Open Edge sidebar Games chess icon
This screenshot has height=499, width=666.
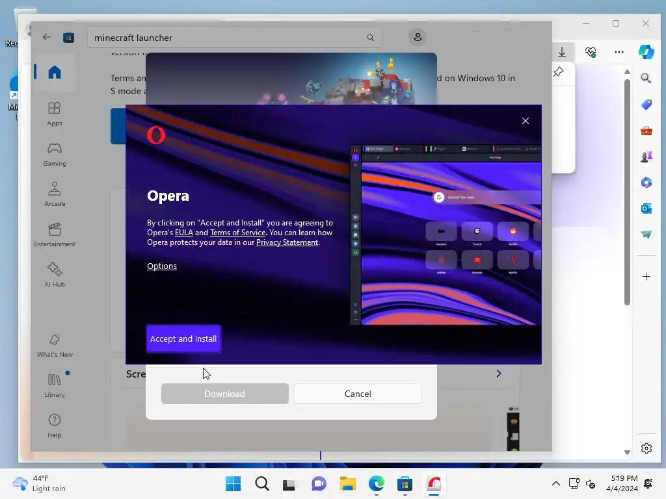(x=646, y=157)
